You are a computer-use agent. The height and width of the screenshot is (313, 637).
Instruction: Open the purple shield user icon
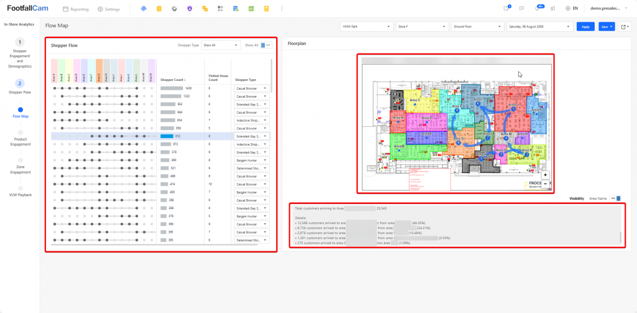point(190,9)
